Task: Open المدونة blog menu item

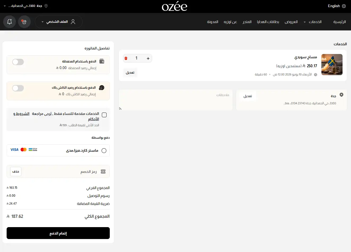Action: [x=213, y=22]
